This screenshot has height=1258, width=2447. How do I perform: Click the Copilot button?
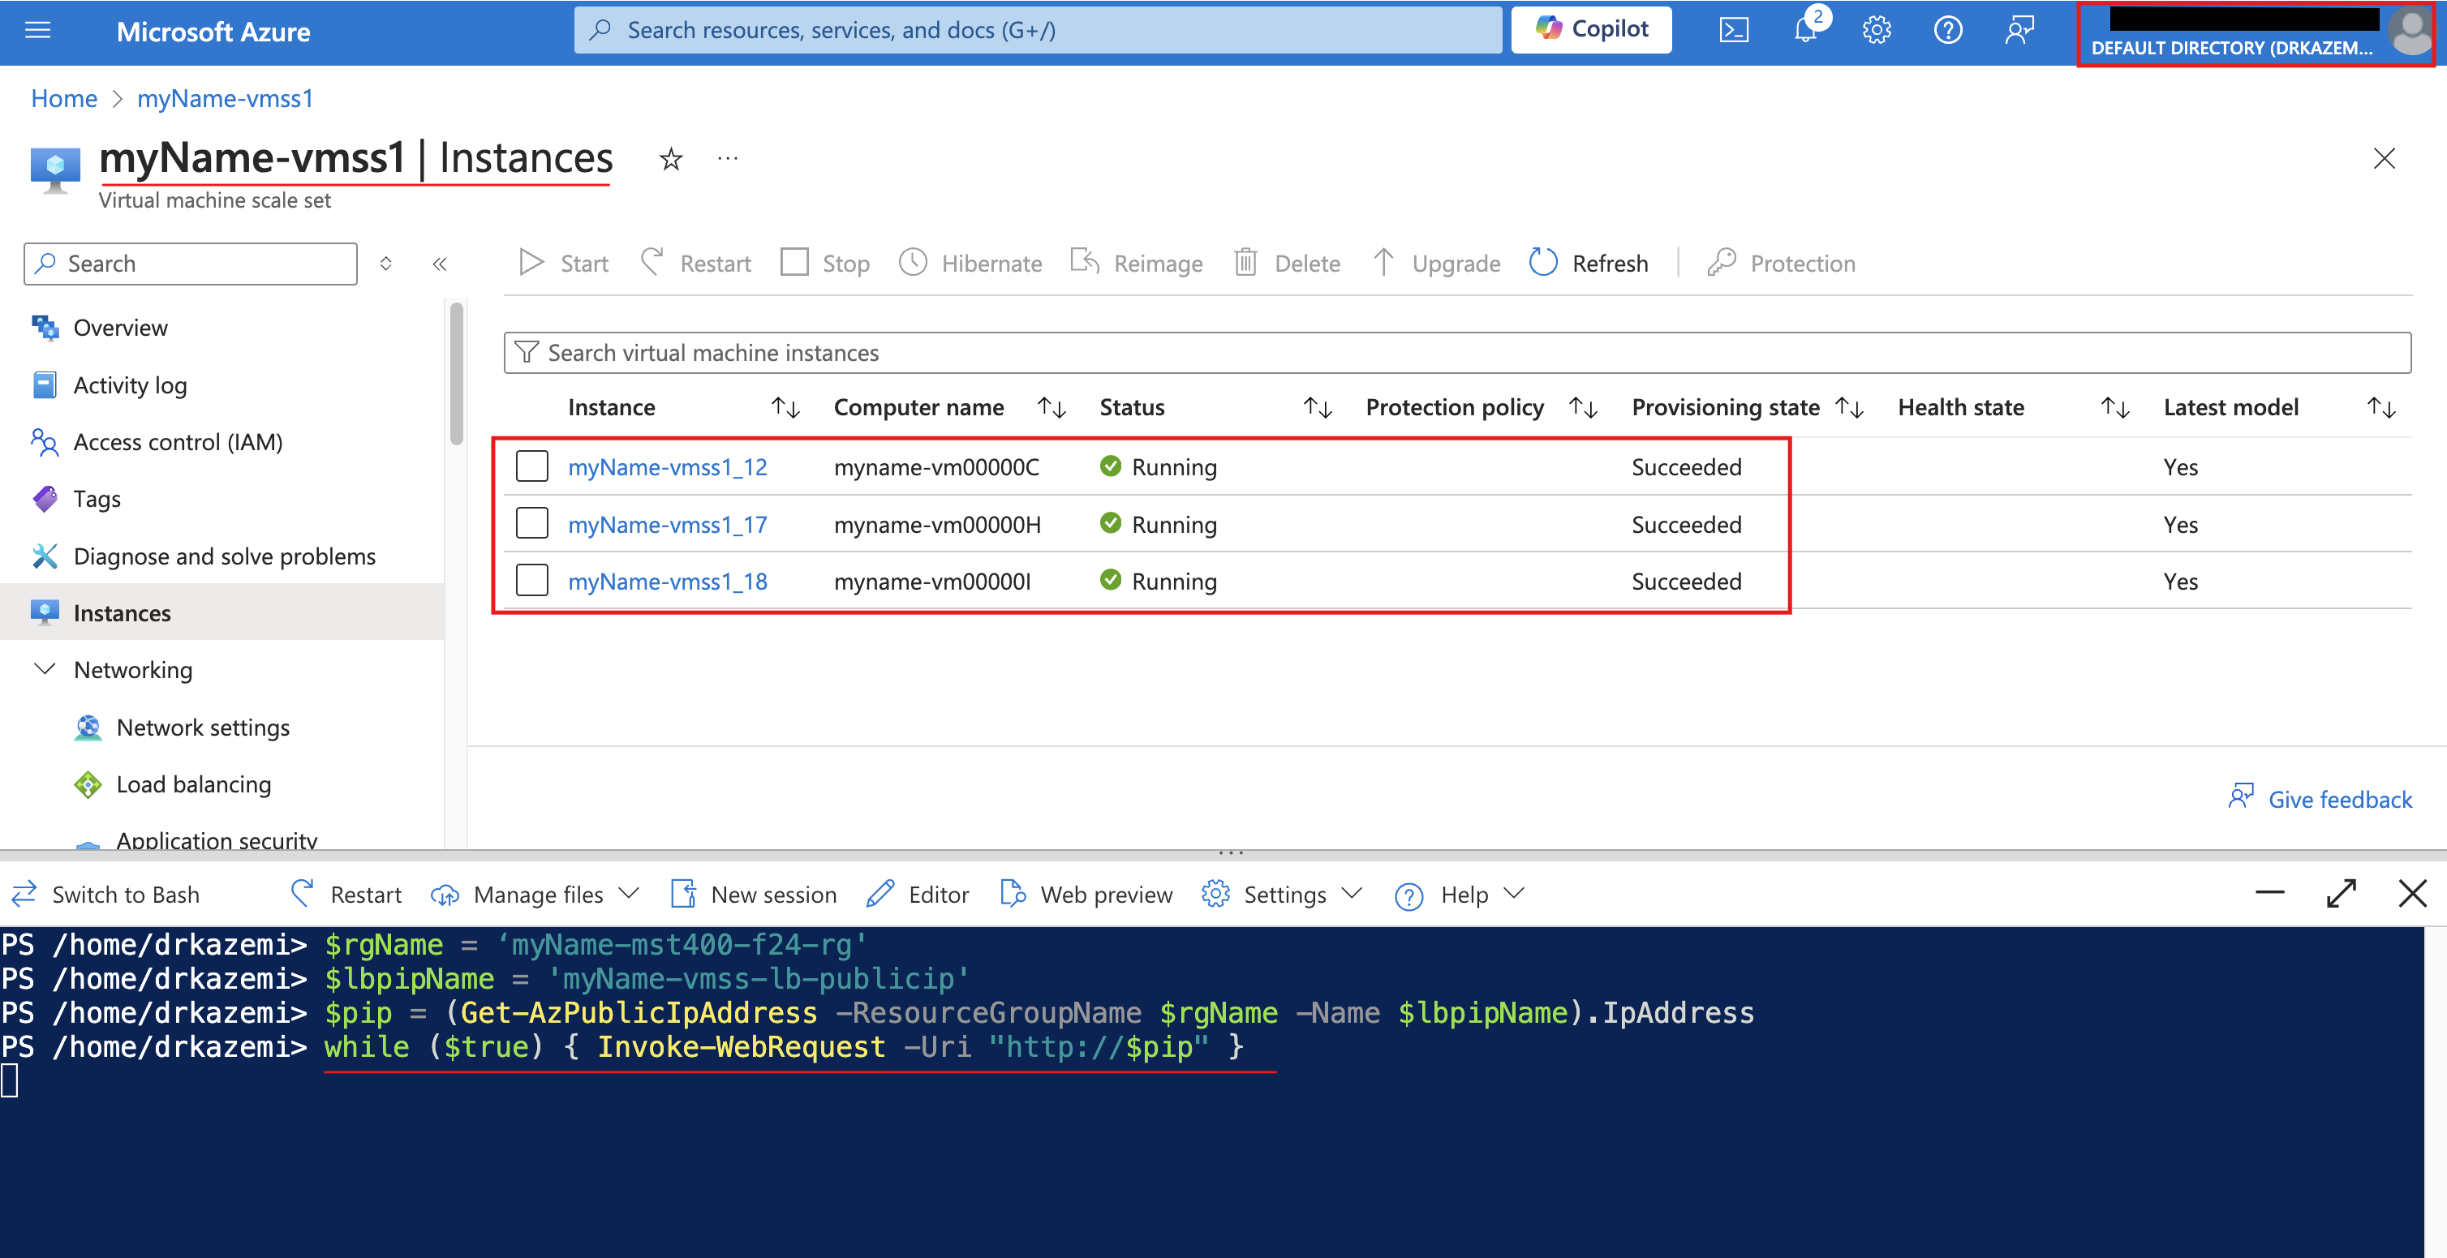click(1591, 29)
